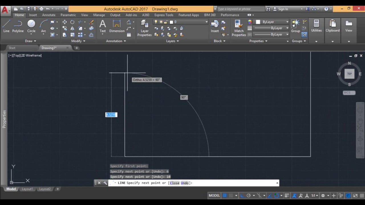Expand the Annotation panel

(116, 41)
